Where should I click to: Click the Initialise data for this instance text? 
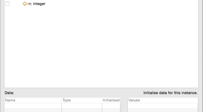tap(170, 93)
